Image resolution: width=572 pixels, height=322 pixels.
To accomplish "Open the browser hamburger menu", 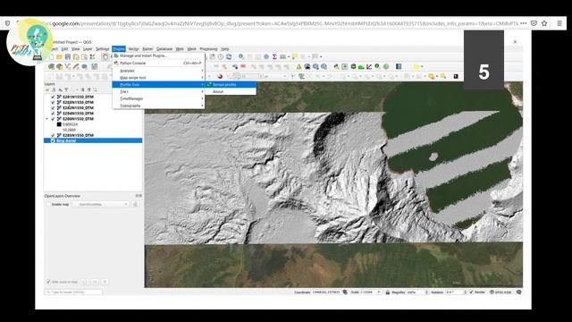I will point(559,23).
